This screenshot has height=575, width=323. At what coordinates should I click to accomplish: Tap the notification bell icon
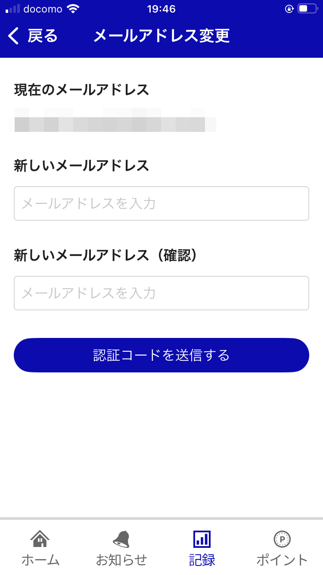tap(121, 539)
